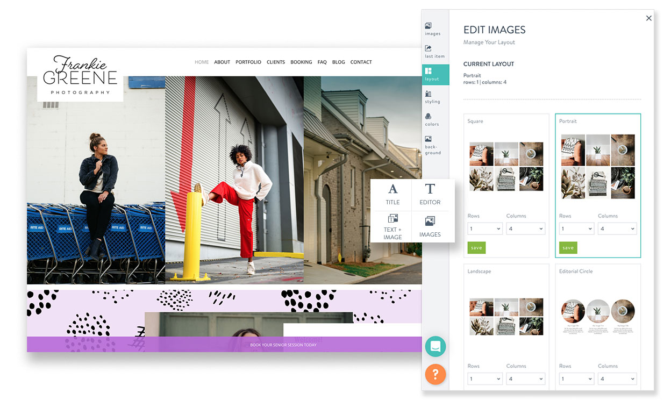Open Columns dropdown in Square layout
This screenshot has width=671, height=400.
525,228
